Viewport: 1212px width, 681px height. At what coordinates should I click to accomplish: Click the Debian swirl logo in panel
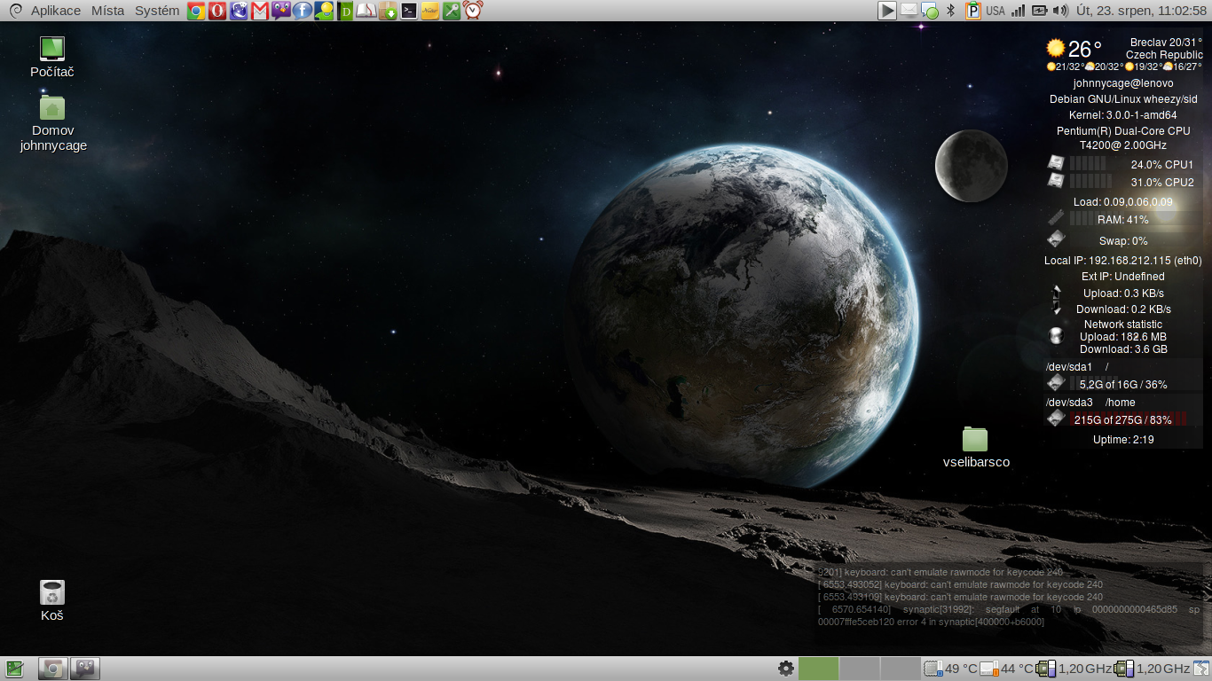(15, 11)
